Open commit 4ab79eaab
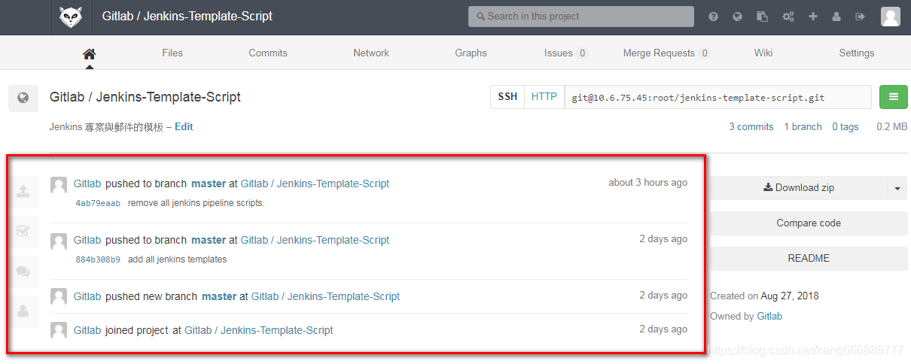This screenshot has width=911, height=364. click(x=98, y=204)
